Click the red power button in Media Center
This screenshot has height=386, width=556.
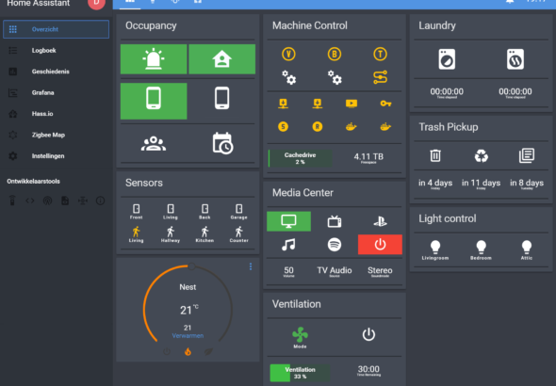point(380,245)
